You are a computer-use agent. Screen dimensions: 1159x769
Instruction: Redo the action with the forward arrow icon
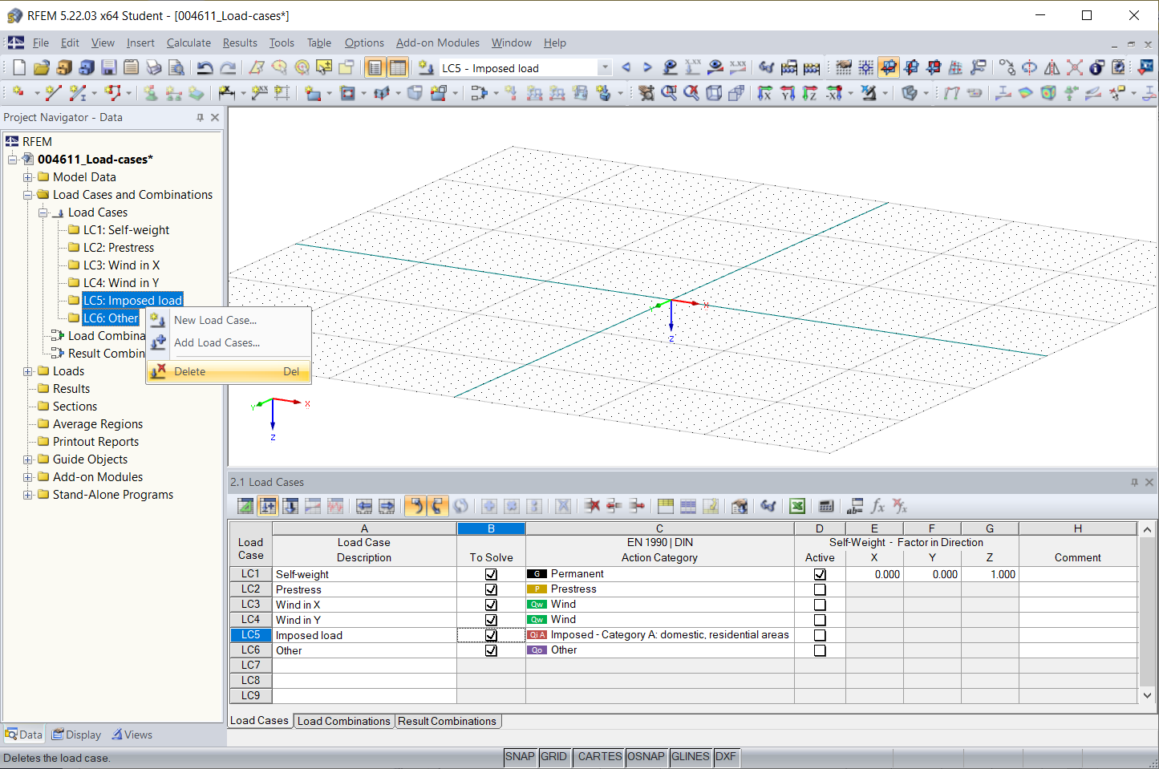(x=229, y=68)
